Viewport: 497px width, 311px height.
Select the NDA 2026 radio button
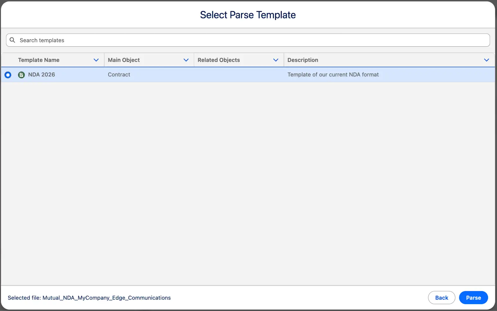[x=8, y=75]
